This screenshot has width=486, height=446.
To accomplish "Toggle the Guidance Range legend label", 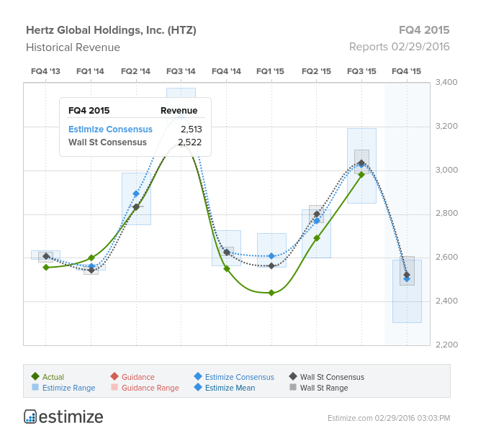I will [150, 388].
